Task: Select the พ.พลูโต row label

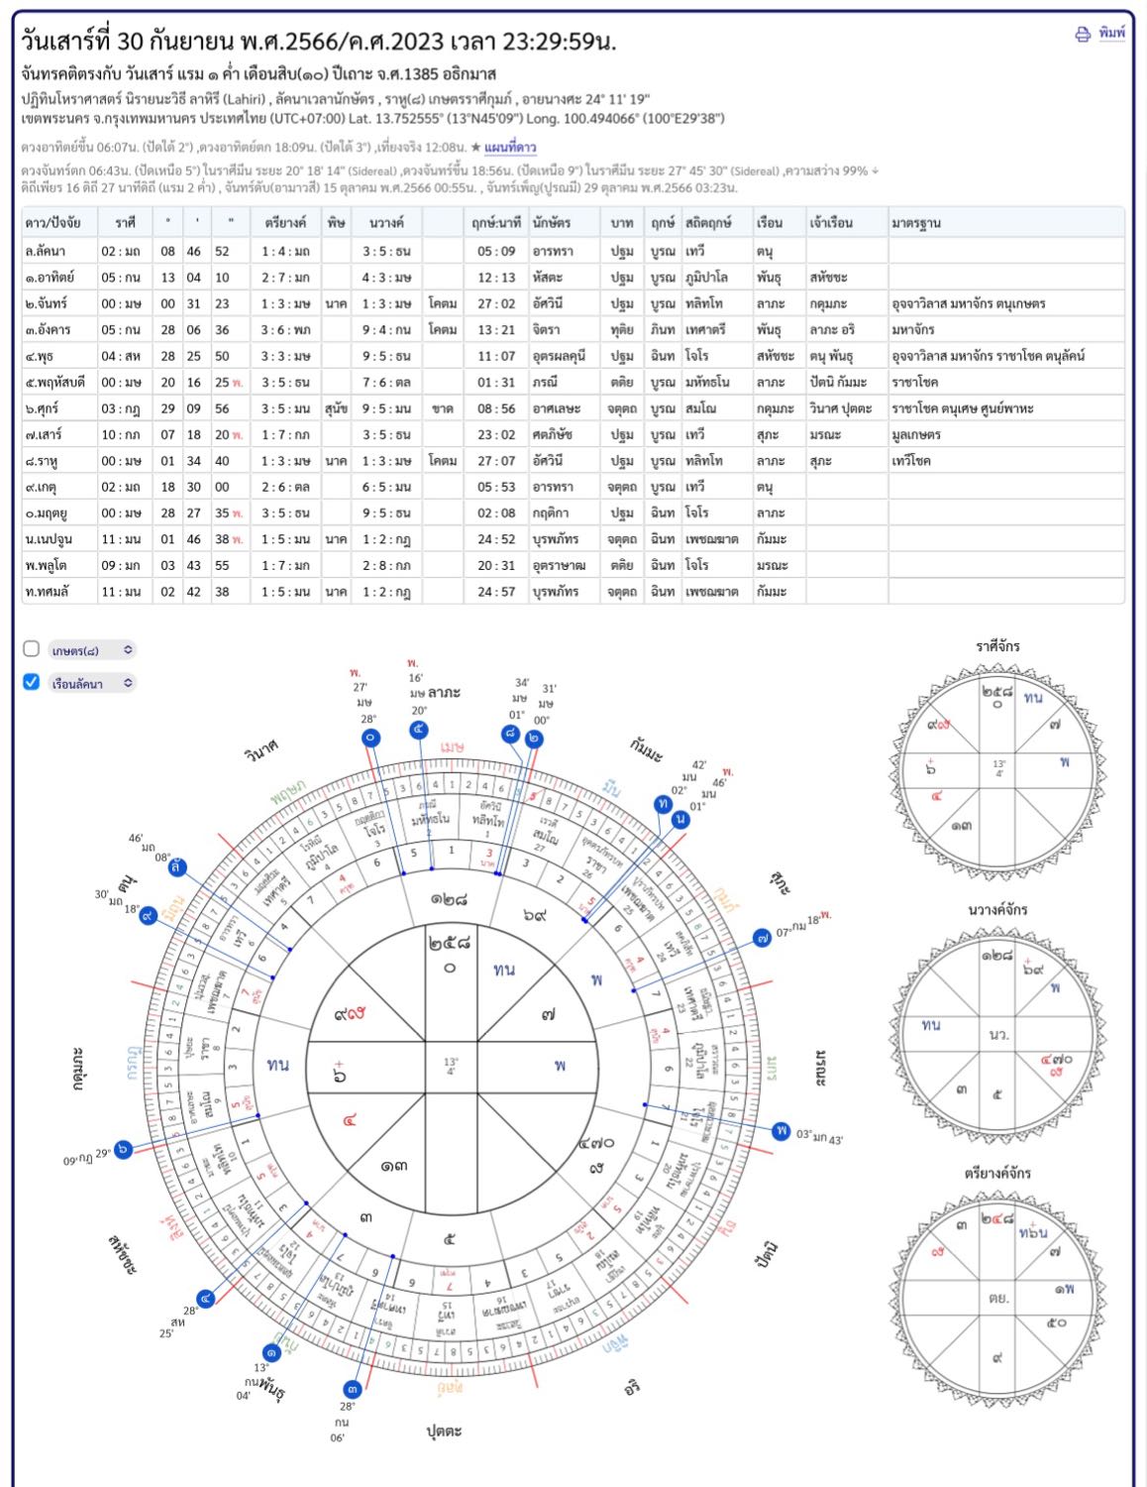Action: coord(47,566)
